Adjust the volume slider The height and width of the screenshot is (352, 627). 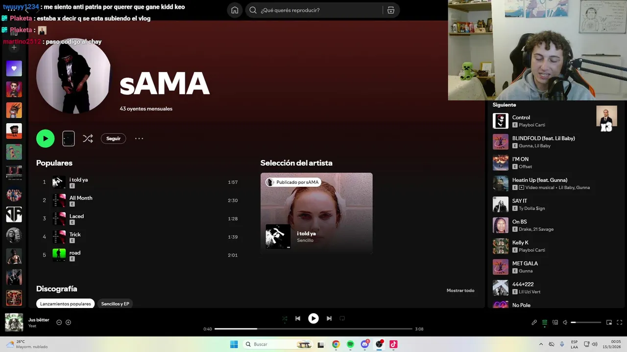586,322
